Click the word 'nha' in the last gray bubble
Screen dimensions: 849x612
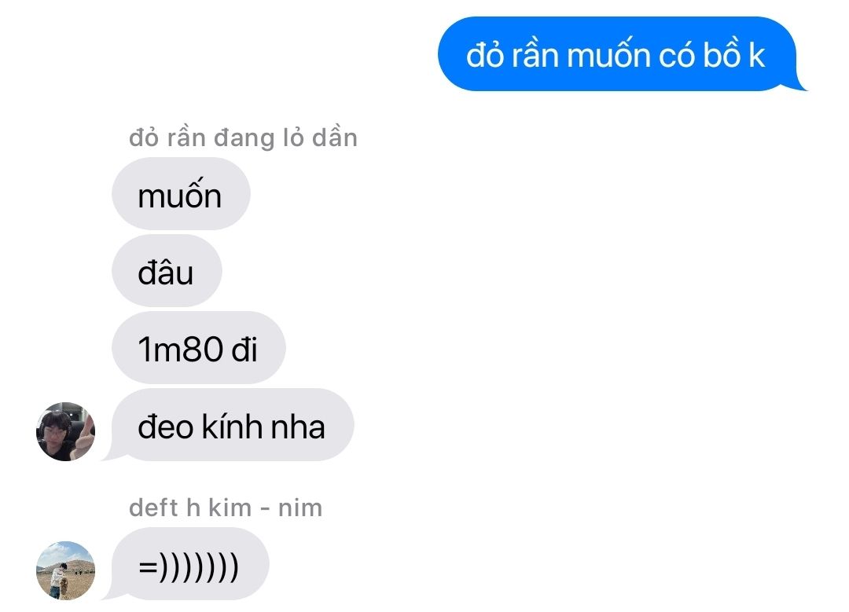point(298,427)
